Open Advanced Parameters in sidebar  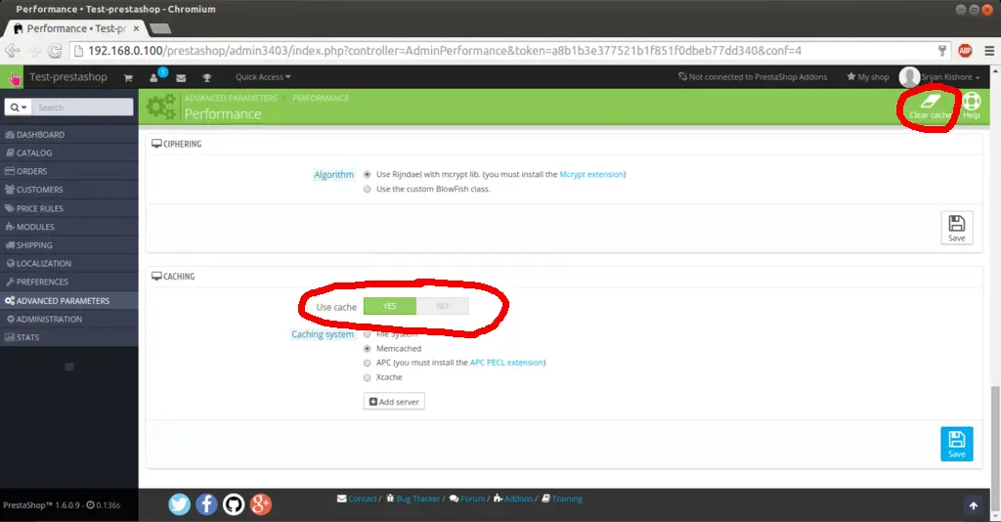69,300
